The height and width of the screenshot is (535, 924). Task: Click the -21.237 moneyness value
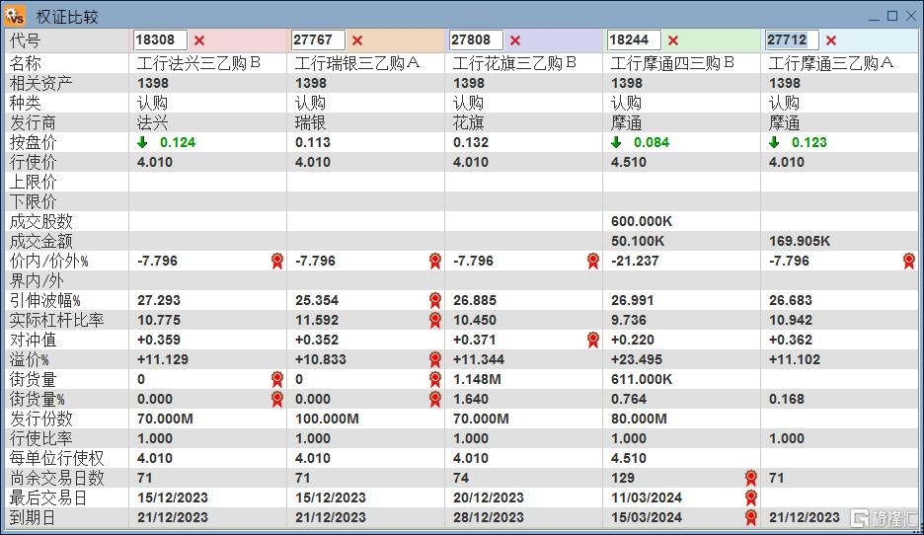coord(634,261)
